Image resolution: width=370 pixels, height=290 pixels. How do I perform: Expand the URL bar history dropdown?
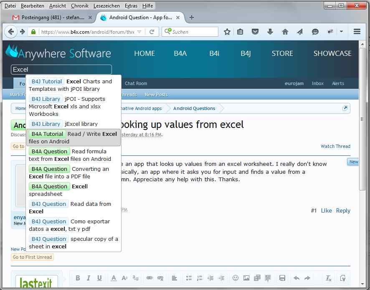(139, 32)
